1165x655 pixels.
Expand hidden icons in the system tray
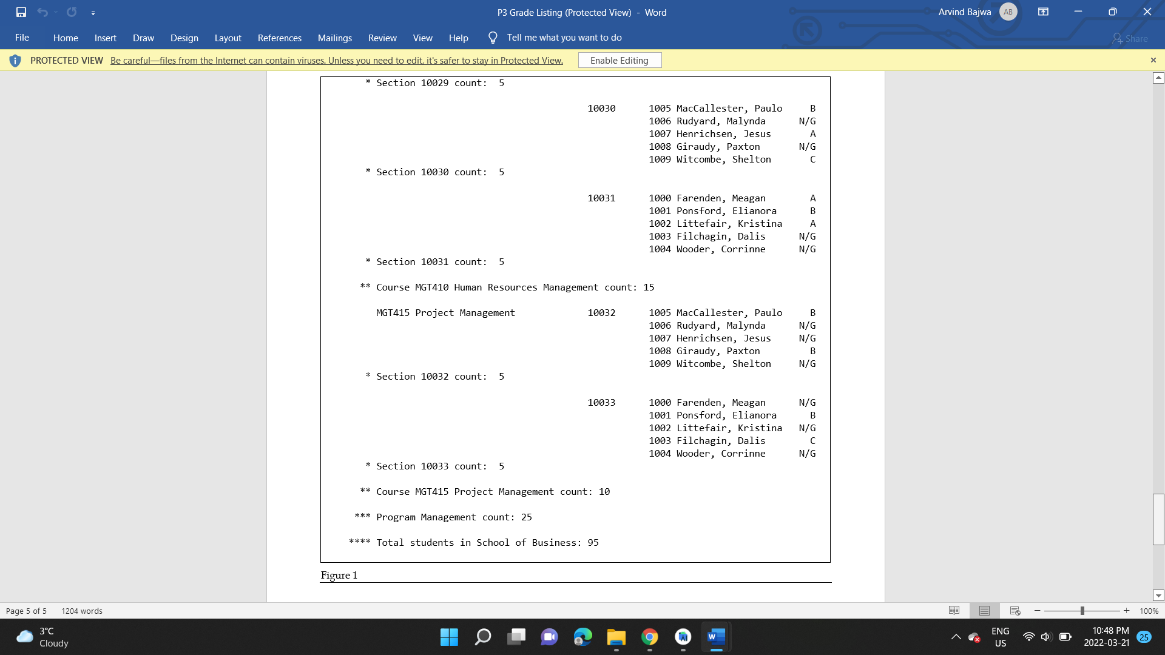pyautogui.click(x=956, y=637)
